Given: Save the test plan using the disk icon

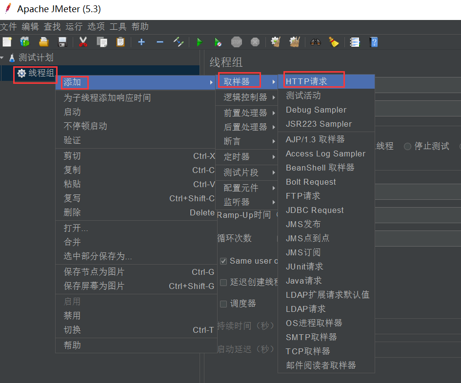Looking at the screenshot, I should (62, 42).
